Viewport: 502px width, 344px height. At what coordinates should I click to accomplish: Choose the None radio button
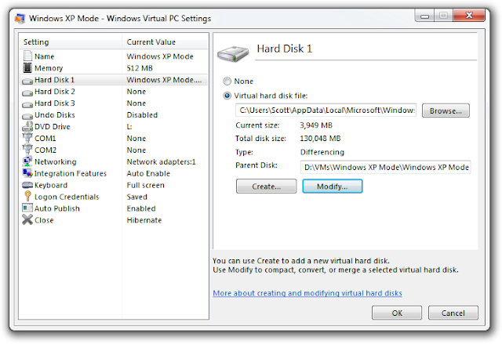click(227, 81)
